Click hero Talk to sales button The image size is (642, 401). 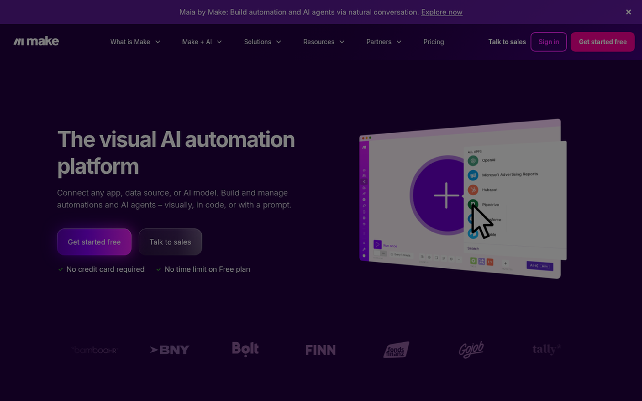point(170,242)
